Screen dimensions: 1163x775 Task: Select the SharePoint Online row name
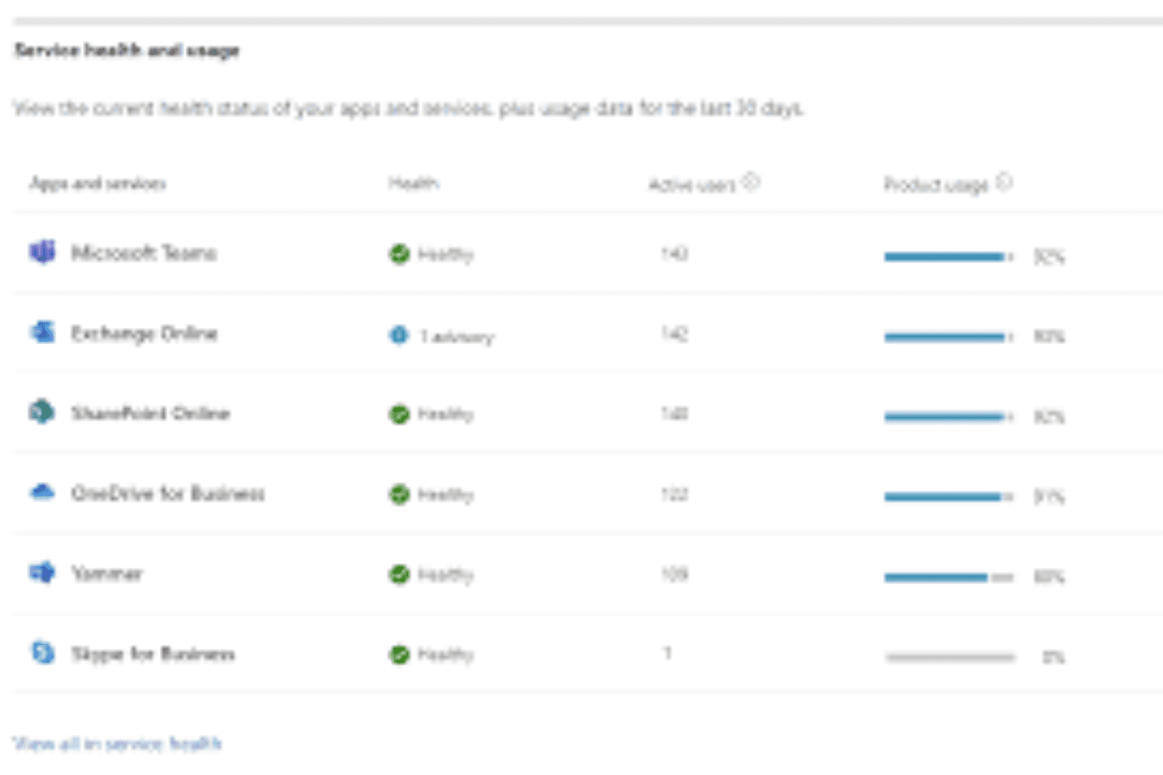coord(150,413)
